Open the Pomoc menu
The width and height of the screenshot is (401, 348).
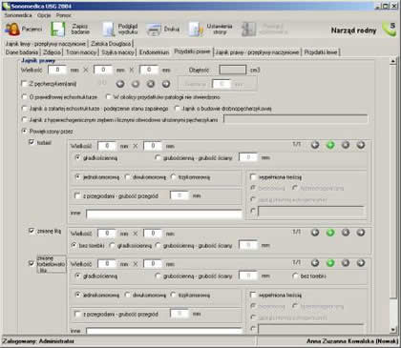[x=64, y=15]
